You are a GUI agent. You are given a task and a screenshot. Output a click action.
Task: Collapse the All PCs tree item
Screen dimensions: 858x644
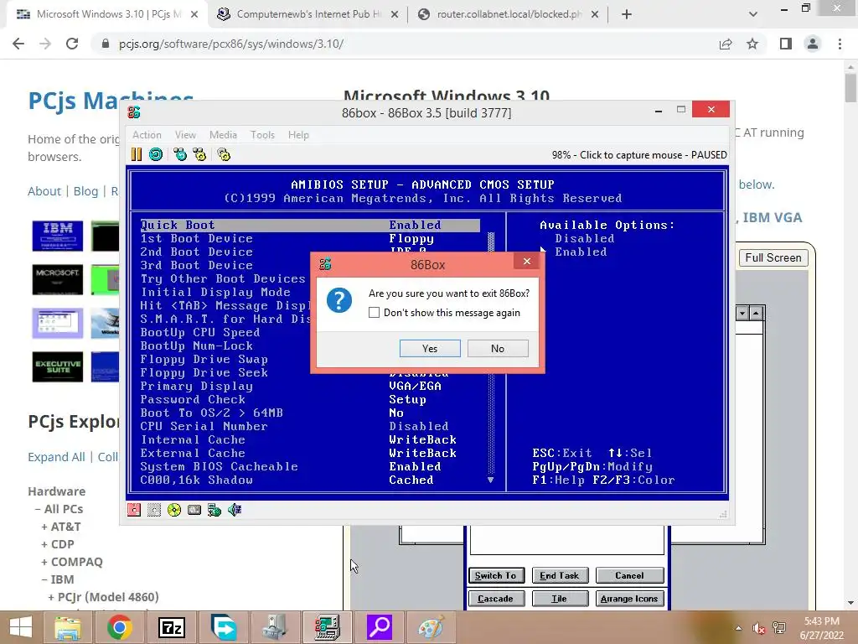click(59, 509)
